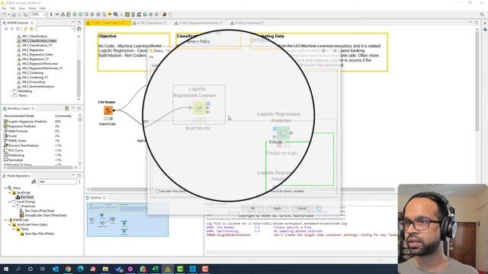Click the Outline panel workflow thumbnail
Screen dimensions: 488x274
pyautogui.click(x=127, y=220)
